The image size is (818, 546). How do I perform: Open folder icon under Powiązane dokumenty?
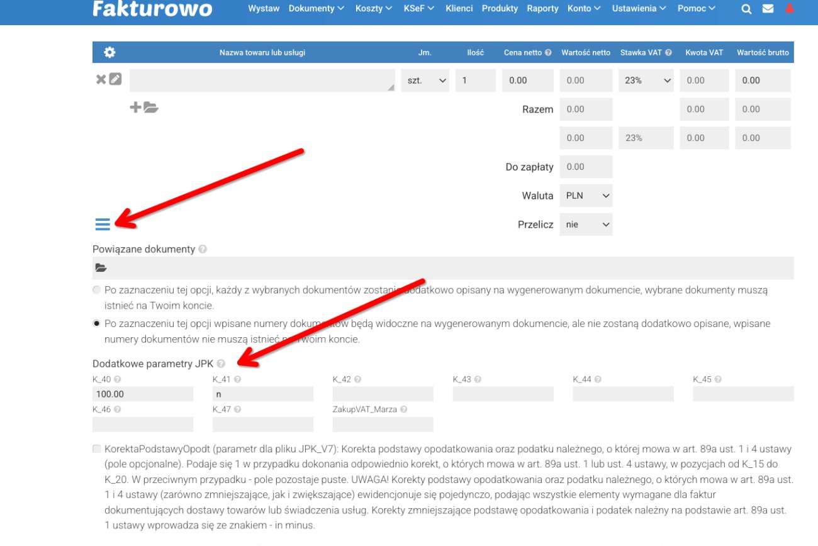click(x=101, y=268)
